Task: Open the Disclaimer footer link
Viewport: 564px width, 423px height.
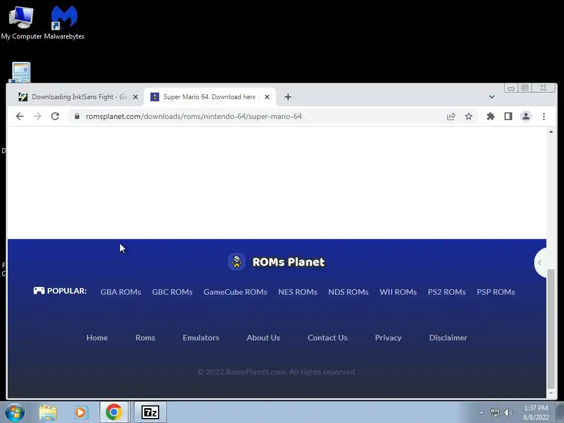Action: point(448,338)
